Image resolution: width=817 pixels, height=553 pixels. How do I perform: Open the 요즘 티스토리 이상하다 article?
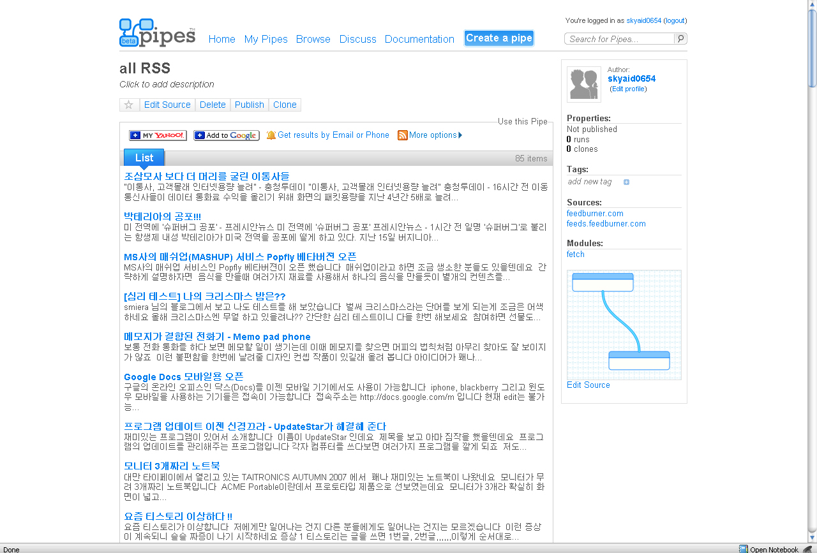coord(178,516)
